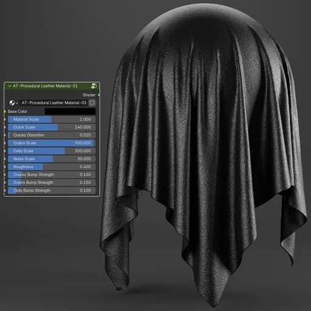Click the Crack Scale value field
The image size is (311, 311).
52,127
